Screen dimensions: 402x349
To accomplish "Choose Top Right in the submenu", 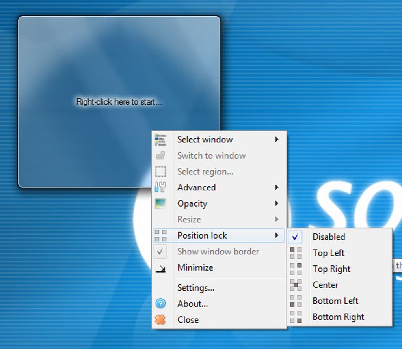I will 331,269.
